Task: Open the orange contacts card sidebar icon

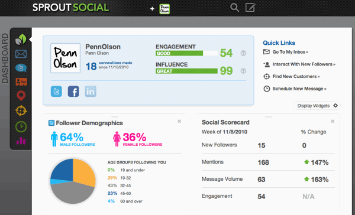Action: tap(21, 82)
